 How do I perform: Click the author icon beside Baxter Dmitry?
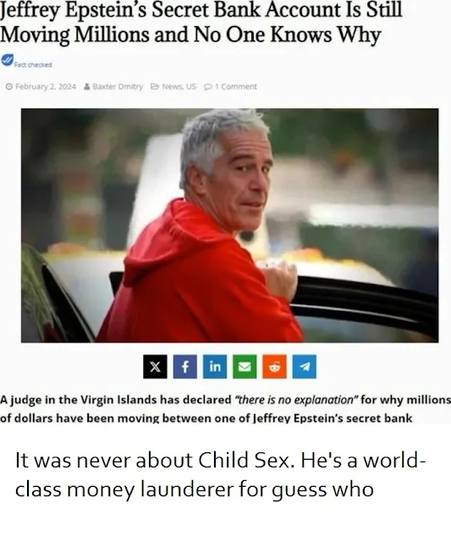[x=87, y=86]
